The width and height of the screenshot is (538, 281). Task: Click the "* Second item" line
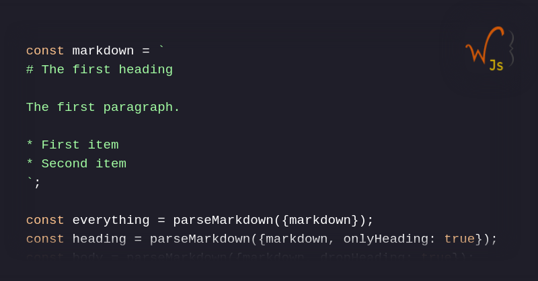click(76, 164)
